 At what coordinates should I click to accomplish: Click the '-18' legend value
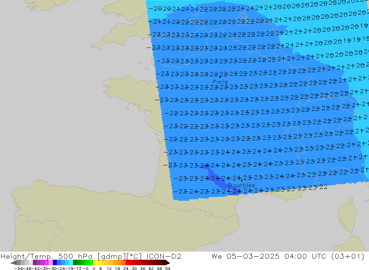(x=69, y=269)
